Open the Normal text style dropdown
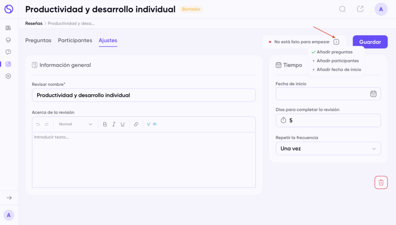396x225 pixels. [75, 124]
